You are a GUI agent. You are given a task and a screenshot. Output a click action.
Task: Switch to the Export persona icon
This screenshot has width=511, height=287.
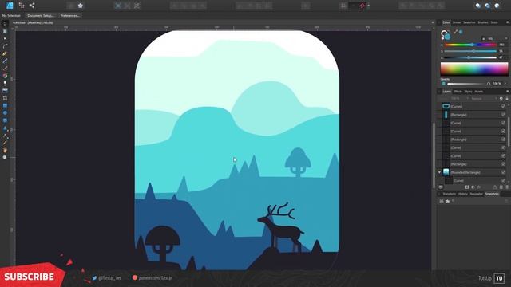tap(32, 6)
